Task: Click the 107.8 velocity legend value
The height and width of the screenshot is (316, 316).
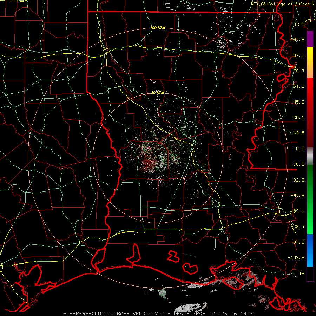Action: tap(297, 39)
